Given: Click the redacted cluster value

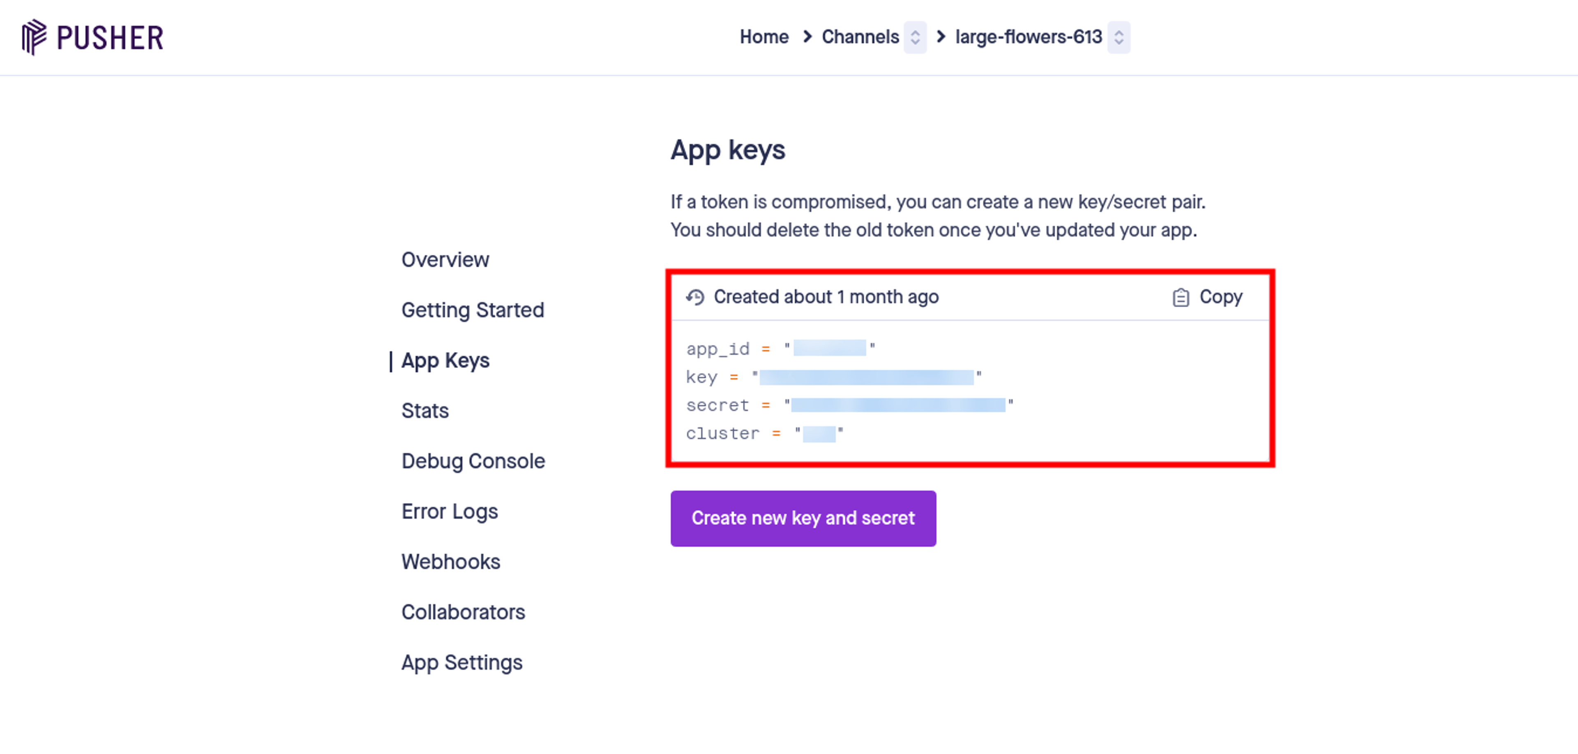Looking at the screenshot, I should click(819, 434).
